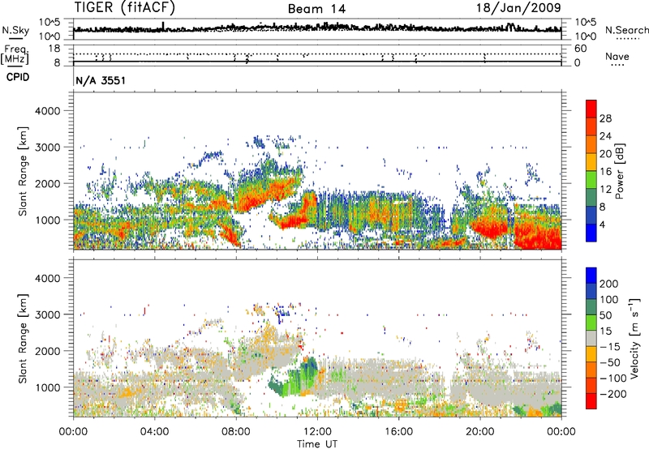Select the Freq. [MHz] axis label
Image resolution: width=649 pixels, height=449 pixels.
(x=15, y=55)
